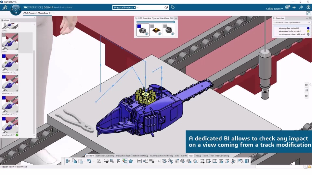The image size is (312, 175).
Task: Click the document with pencil icon in toolbar
Action: point(208,161)
